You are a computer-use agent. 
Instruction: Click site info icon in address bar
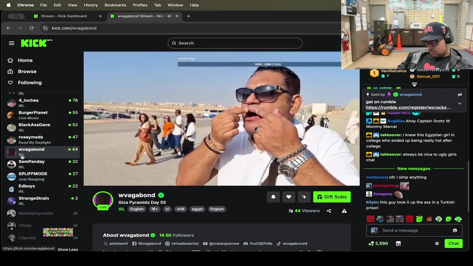[45, 28]
